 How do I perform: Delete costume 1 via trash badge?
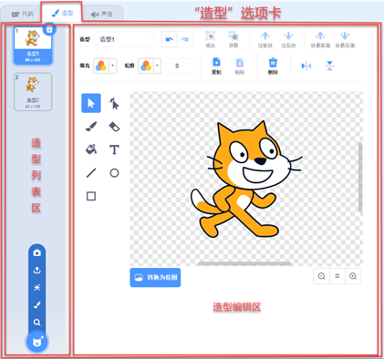pos(49,29)
